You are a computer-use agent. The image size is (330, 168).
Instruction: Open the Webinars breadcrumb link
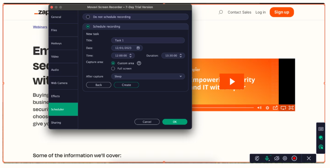point(40,27)
